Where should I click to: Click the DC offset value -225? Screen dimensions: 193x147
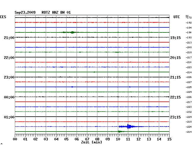(189, 87)
